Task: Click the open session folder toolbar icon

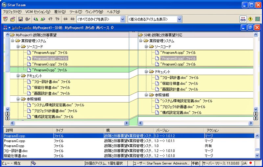Action: click(12, 19)
